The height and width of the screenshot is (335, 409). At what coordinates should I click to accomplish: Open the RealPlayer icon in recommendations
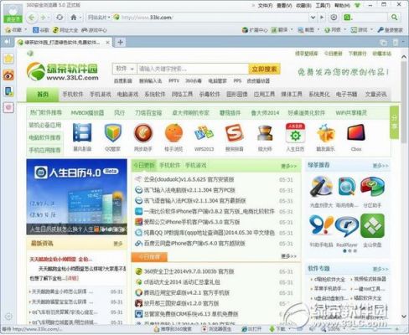click(x=346, y=227)
